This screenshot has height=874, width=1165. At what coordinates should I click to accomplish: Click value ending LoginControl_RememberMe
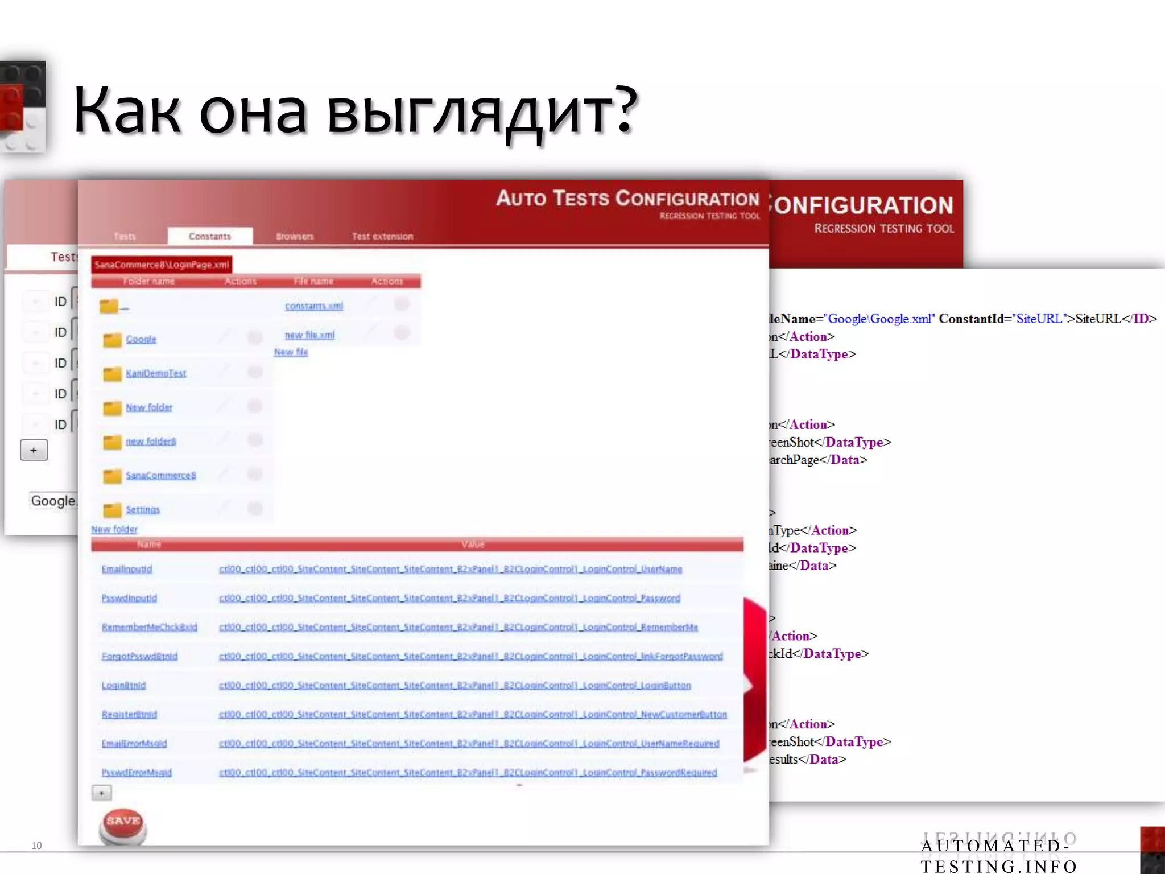[458, 627]
